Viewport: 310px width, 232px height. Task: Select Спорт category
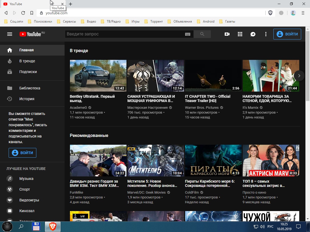click(x=32, y=189)
